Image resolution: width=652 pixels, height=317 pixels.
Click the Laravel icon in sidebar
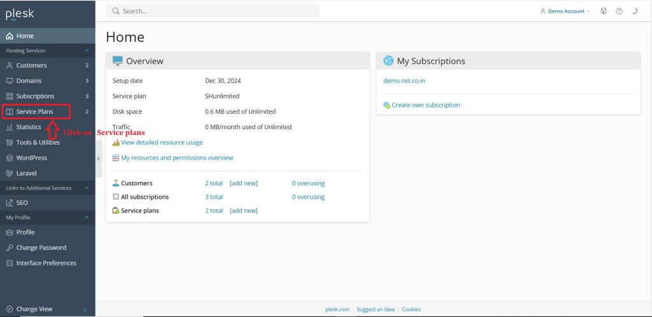9,173
